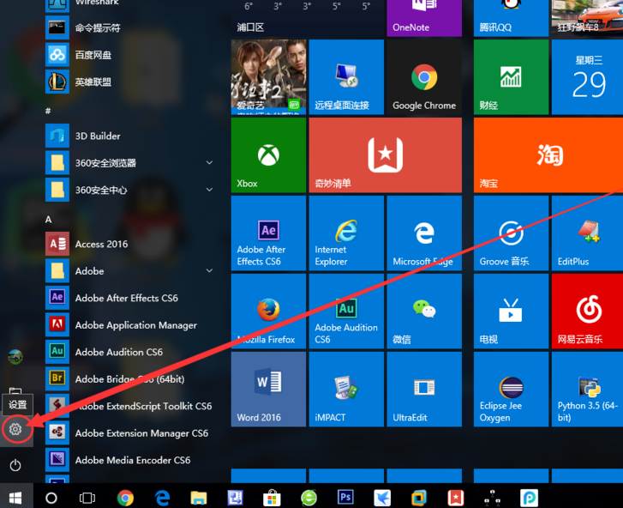Expand the 360安全浏览器 folder chevron

pyautogui.click(x=209, y=163)
